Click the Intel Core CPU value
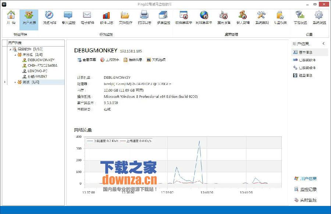 137,84
